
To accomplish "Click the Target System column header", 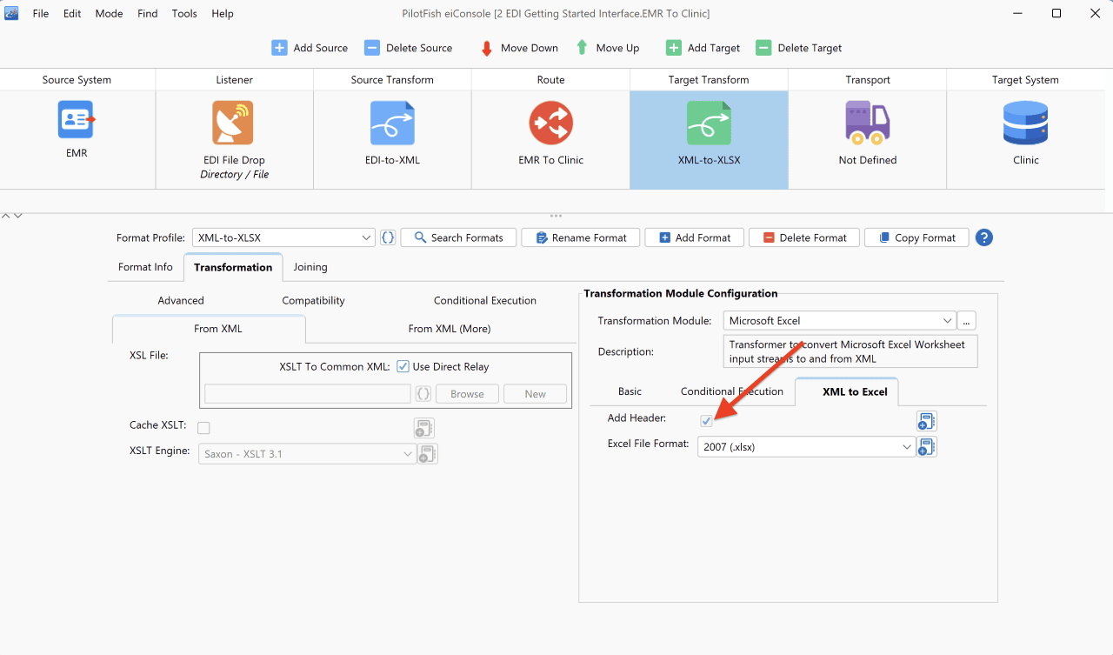I will tap(1026, 80).
